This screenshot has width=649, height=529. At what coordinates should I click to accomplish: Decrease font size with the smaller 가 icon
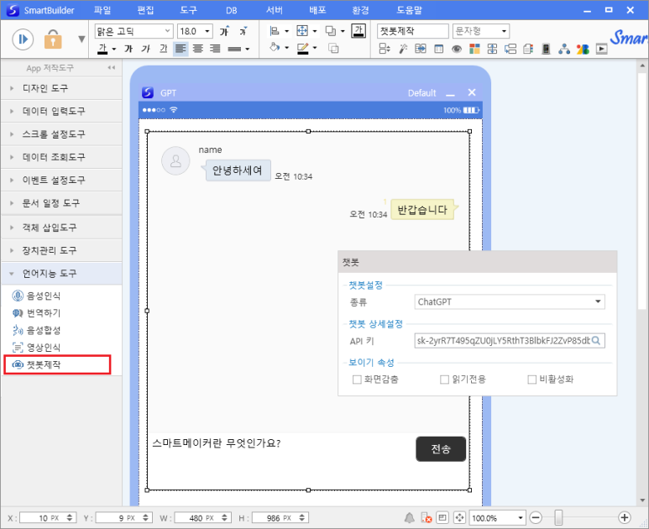(243, 31)
